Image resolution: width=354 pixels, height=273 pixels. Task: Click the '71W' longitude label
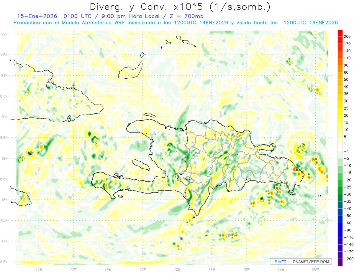212,269
